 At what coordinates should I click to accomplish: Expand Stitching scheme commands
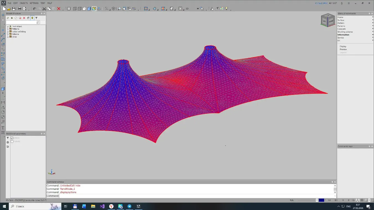click(x=355, y=32)
